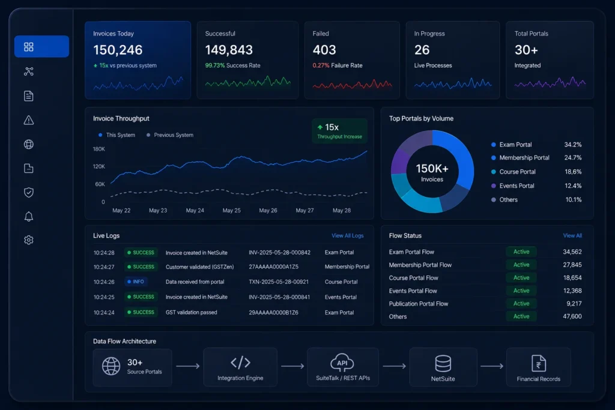
Task: Click Active status for Membership Portal Flow
Action: [x=521, y=265]
